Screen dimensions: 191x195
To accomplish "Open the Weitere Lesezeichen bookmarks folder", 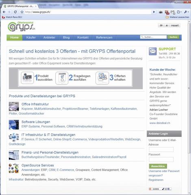I will click(x=178, y=17).
